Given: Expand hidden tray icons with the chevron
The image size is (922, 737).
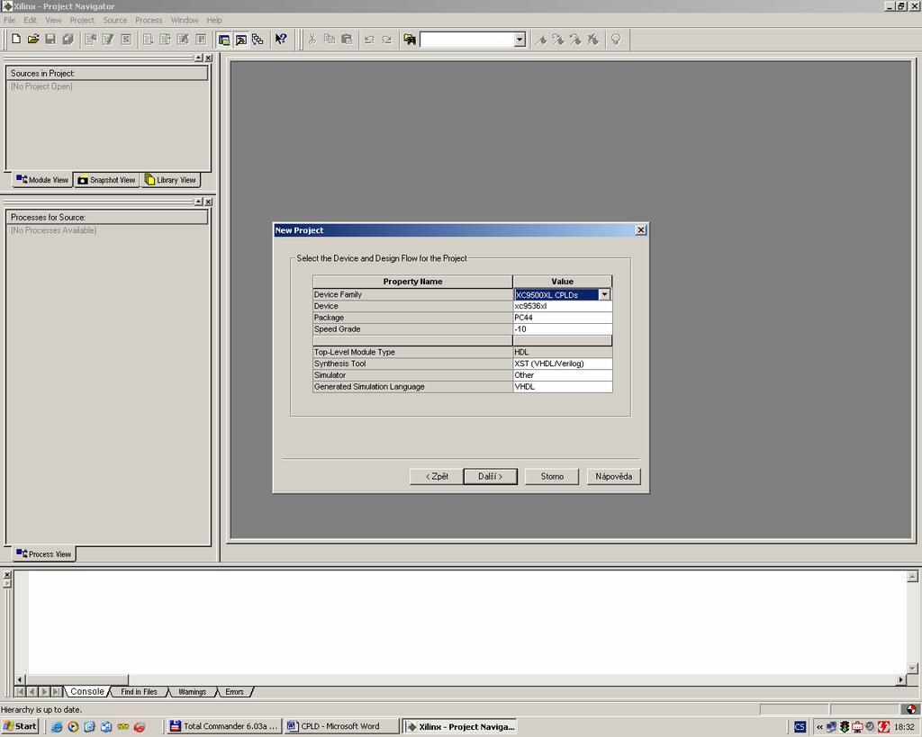Looking at the screenshot, I should [819, 727].
